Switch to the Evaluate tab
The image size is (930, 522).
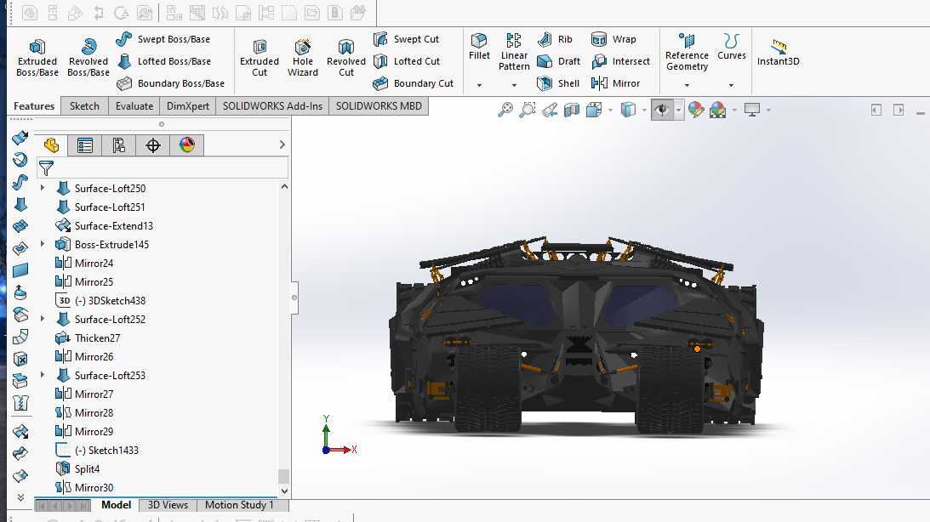[134, 106]
